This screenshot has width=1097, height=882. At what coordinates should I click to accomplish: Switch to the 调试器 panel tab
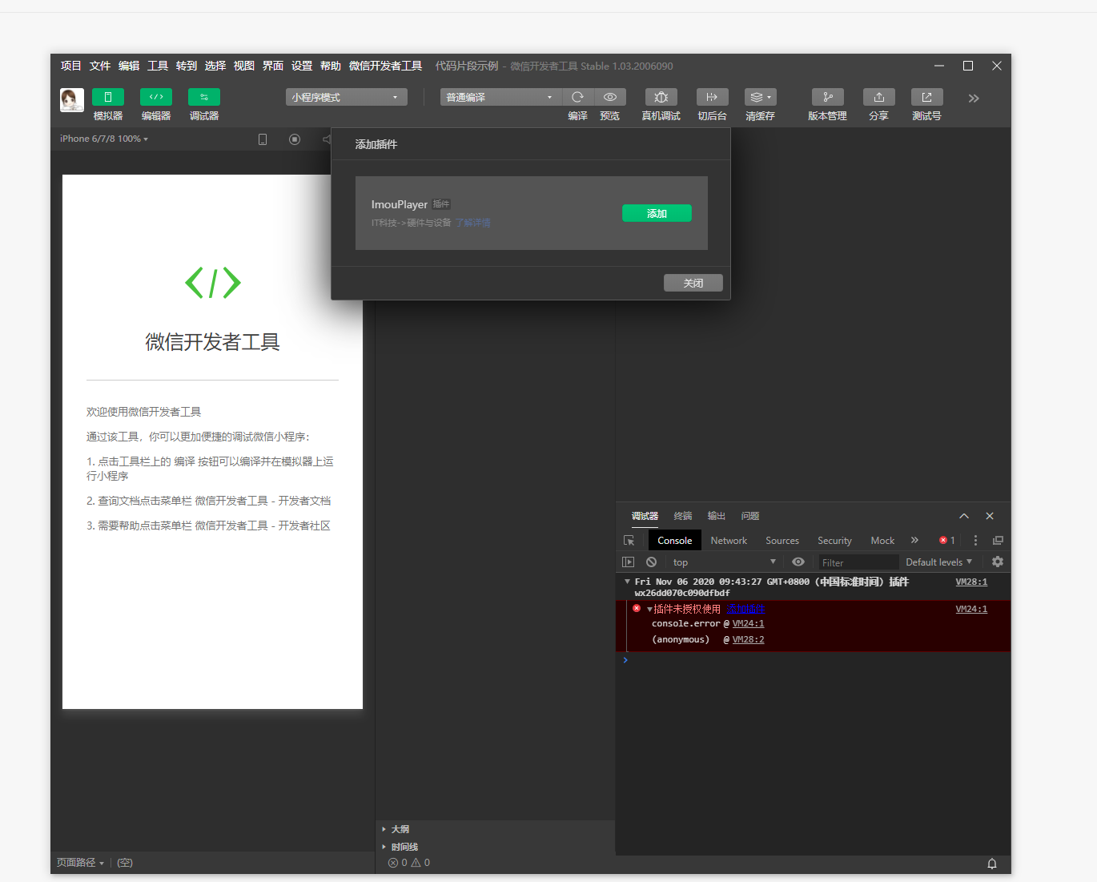click(x=645, y=516)
